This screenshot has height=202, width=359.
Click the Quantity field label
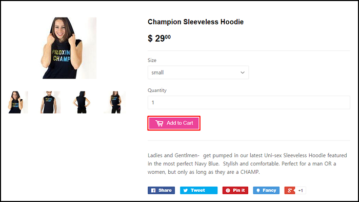point(157,90)
